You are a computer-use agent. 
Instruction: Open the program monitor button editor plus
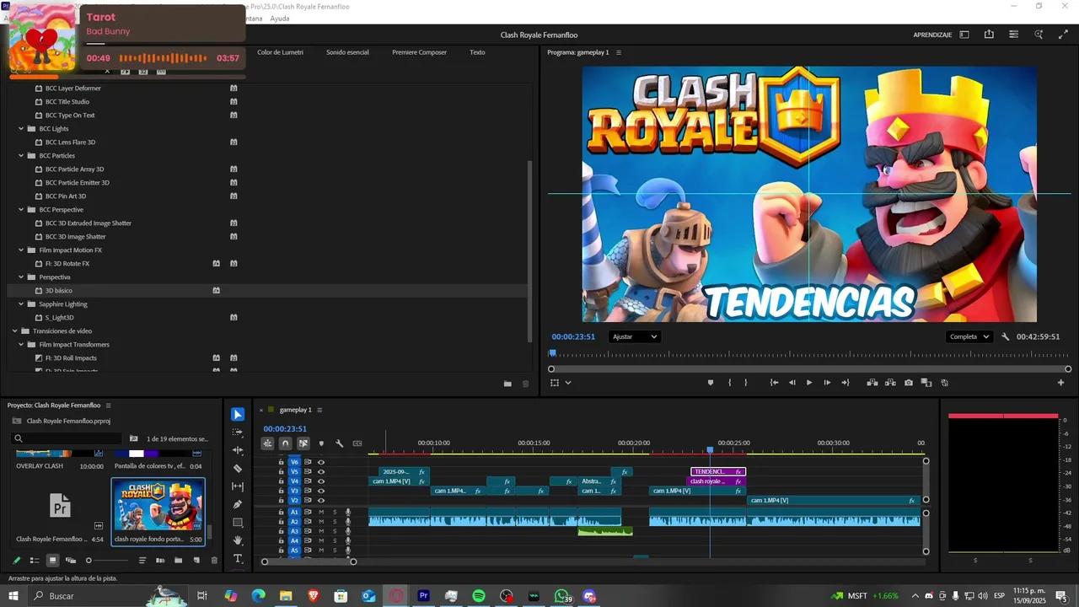click(1061, 383)
